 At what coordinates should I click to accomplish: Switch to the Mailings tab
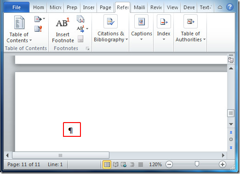139,7
